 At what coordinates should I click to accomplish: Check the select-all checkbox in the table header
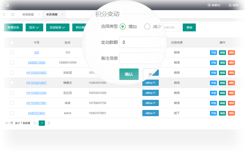click(x=12, y=43)
